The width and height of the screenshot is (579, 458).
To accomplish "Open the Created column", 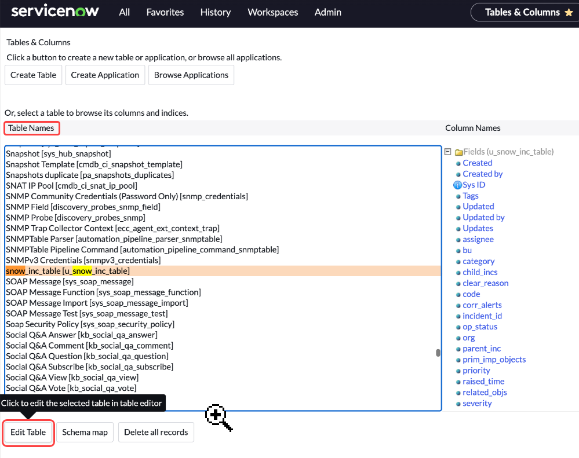I will click(478, 163).
